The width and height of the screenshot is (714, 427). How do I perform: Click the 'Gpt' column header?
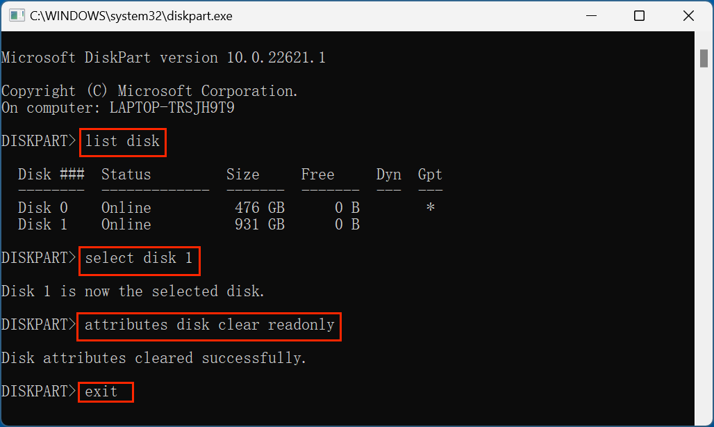pos(429,174)
